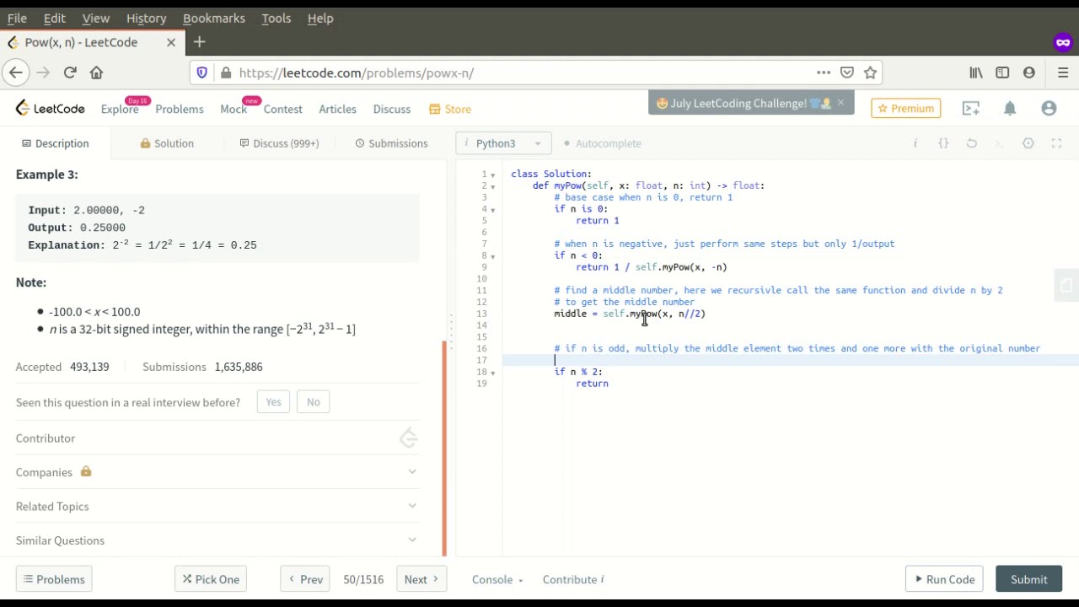Viewport: 1079px width, 607px height.
Task: Open the Submissions tab
Action: coord(391,143)
